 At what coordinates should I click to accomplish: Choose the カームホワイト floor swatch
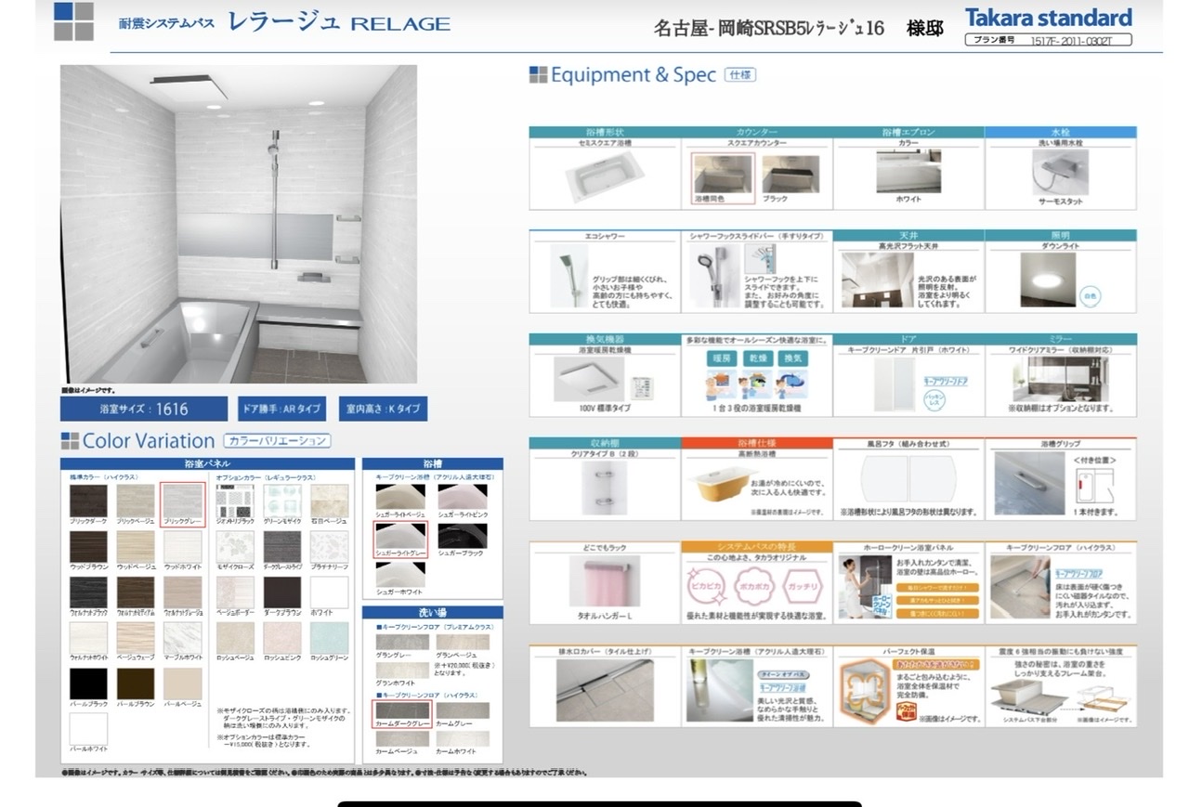point(463,738)
